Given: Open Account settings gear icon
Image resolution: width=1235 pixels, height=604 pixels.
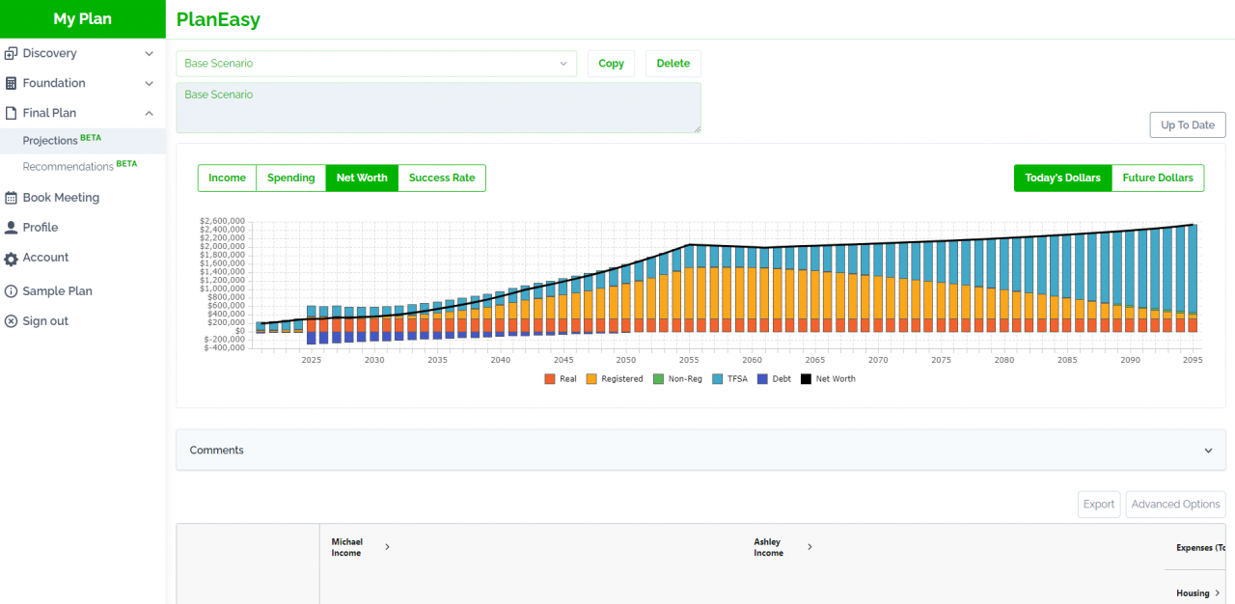Looking at the screenshot, I should click(x=12, y=257).
